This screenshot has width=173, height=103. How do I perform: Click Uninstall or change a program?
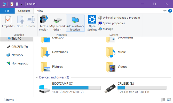[x=119, y=18]
